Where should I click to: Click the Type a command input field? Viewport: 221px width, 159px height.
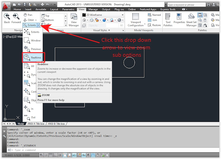click(x=113, y=150)
